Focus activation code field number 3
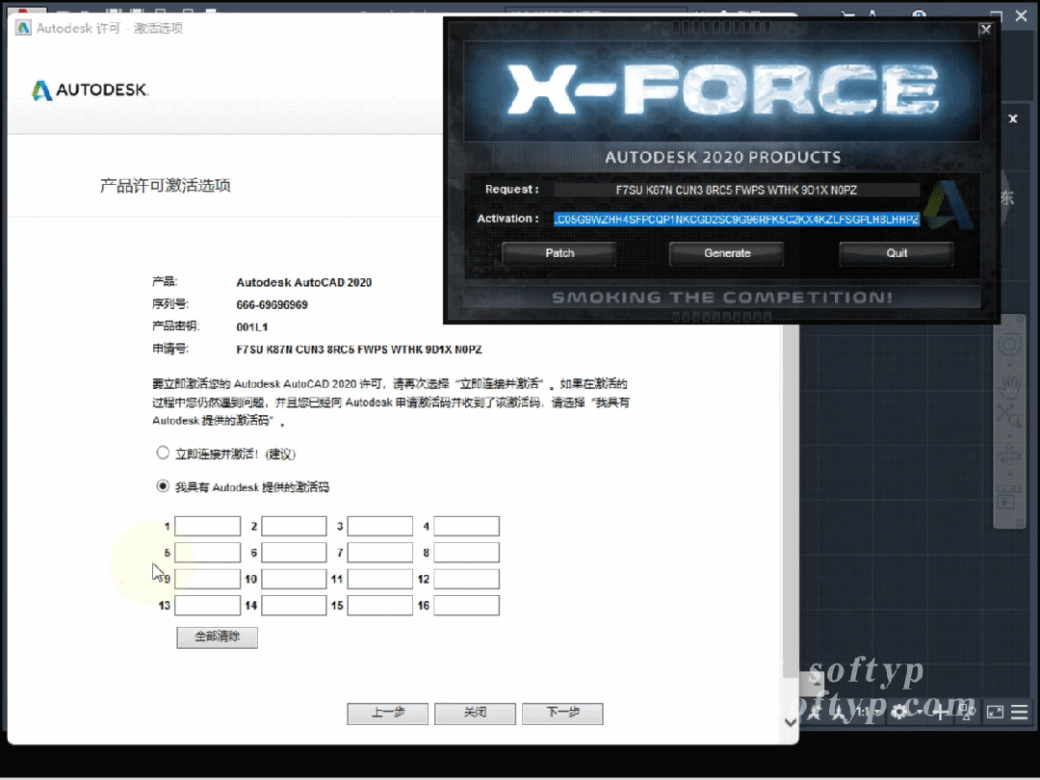Viewport: 1040px width, 780px height. (x=380, y=526)
